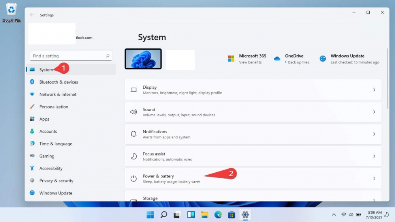This screenshot has height=222, width=395.
Task: Click the OneDrive cloud icon
Action: (x=277, y=59)
